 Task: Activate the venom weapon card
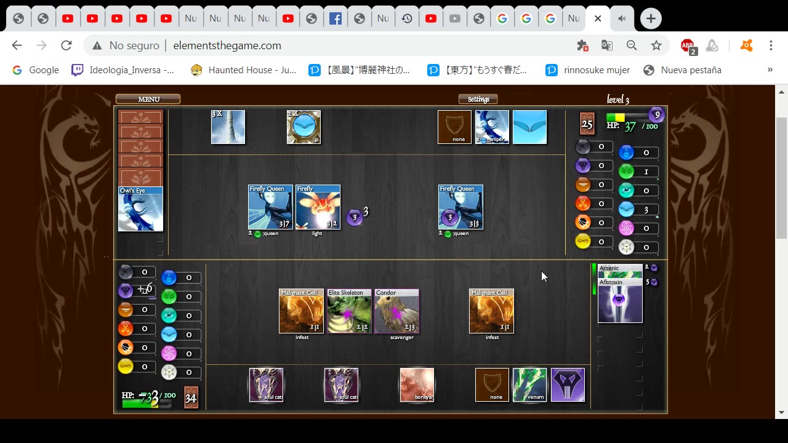tap(529, 385)
